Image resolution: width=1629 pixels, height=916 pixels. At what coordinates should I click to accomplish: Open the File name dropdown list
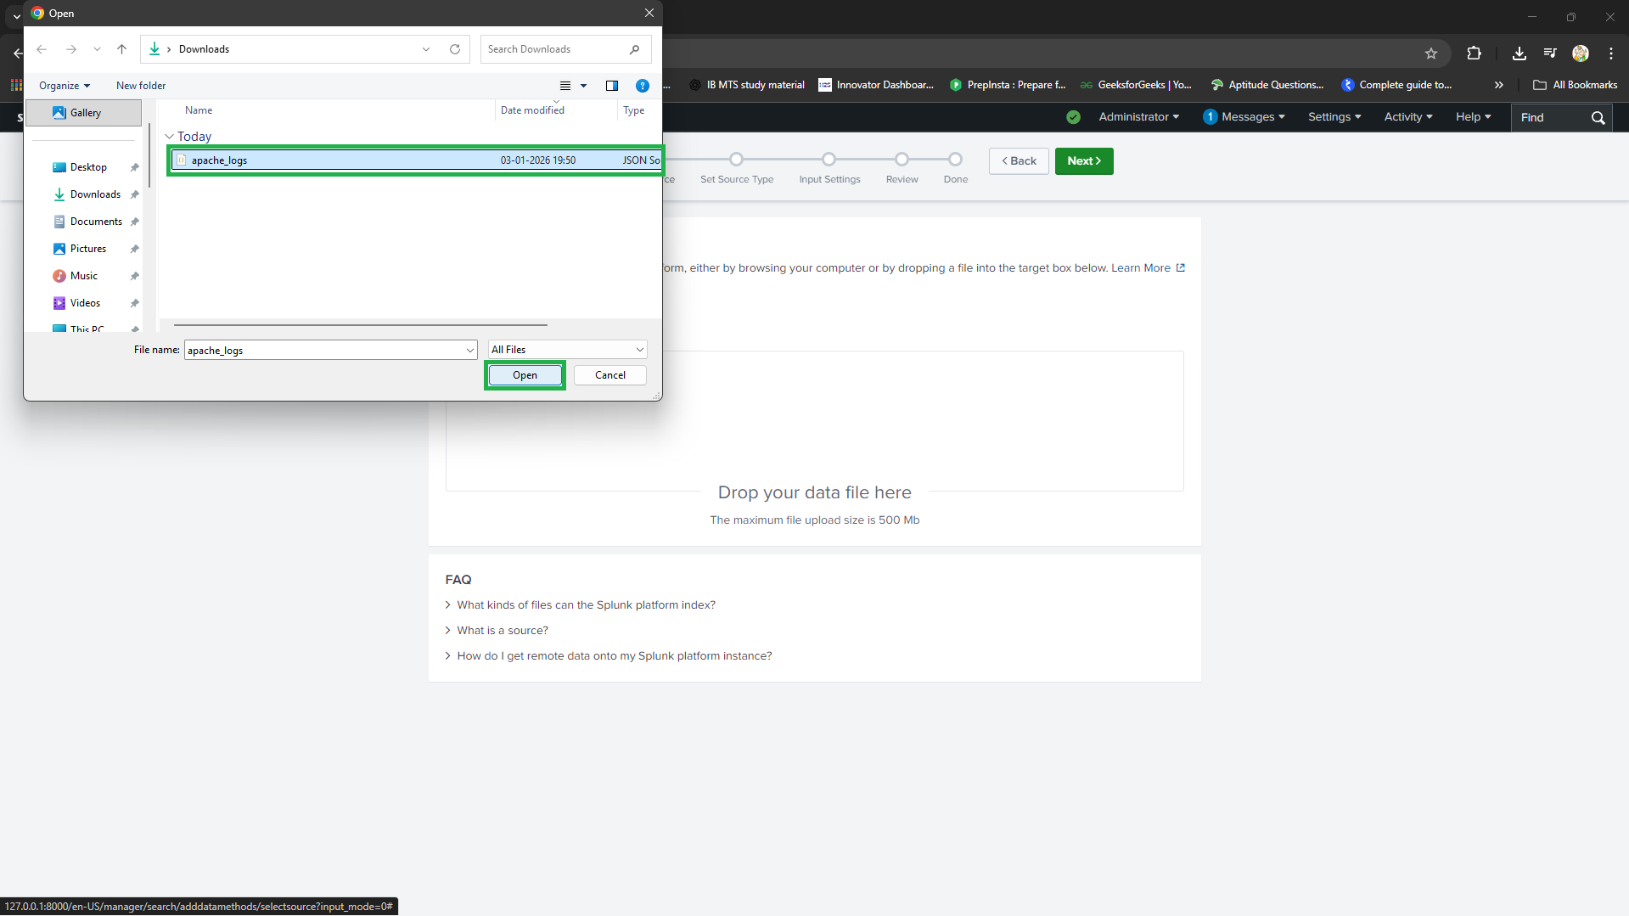(x=469, y=350)
